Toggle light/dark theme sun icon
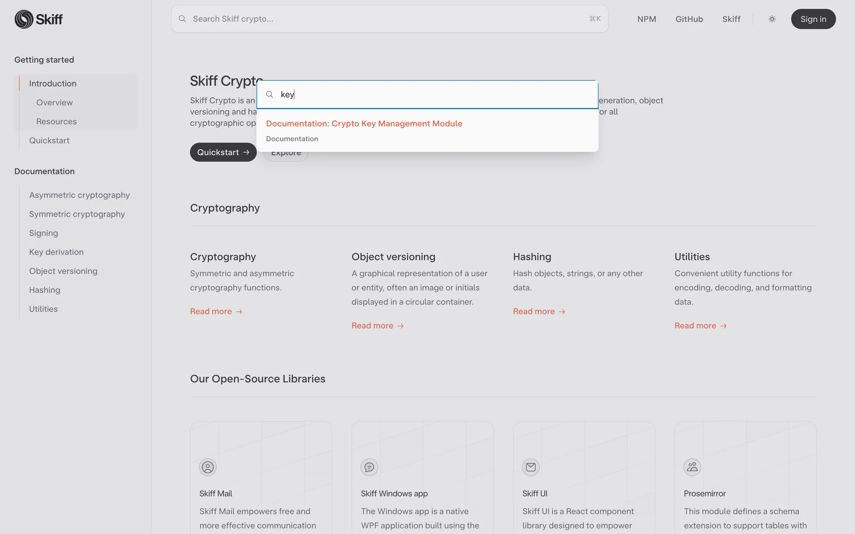855x534 pixels. tap(772, 19)
